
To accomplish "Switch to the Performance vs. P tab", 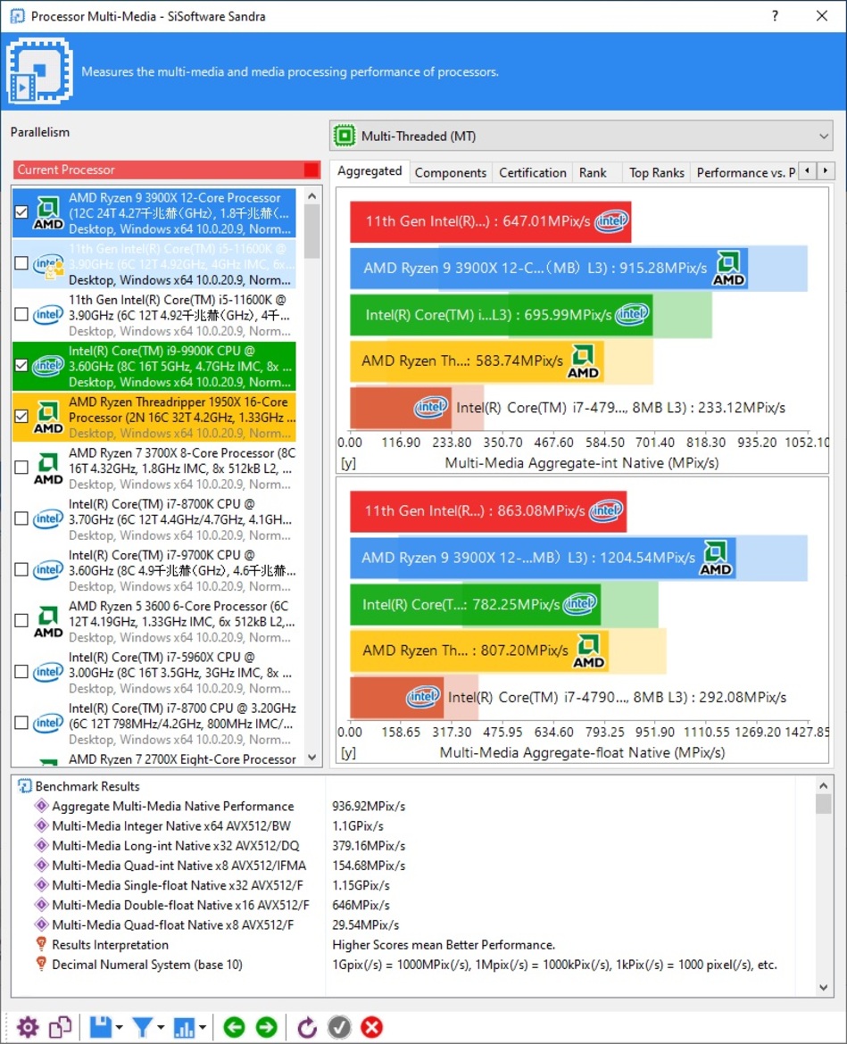I will (x=745, y=173).
